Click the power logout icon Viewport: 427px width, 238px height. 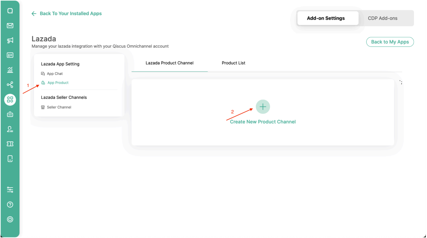(10, 219)
